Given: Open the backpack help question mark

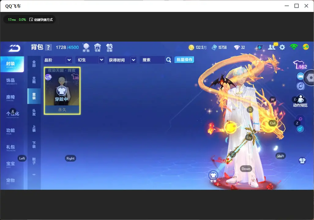Looking at the screenshot, I should point(48,47).
